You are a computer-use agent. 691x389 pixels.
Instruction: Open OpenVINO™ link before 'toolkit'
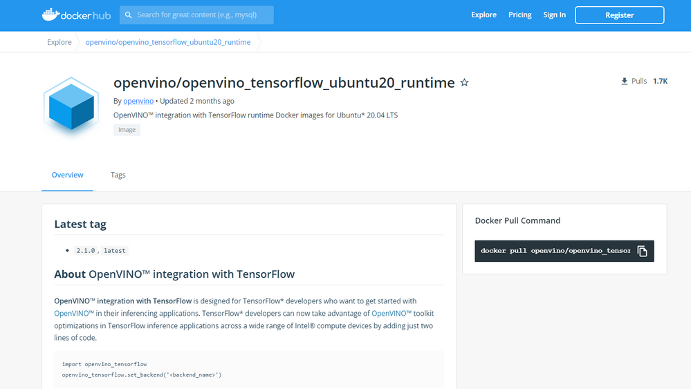click(391, 314)
